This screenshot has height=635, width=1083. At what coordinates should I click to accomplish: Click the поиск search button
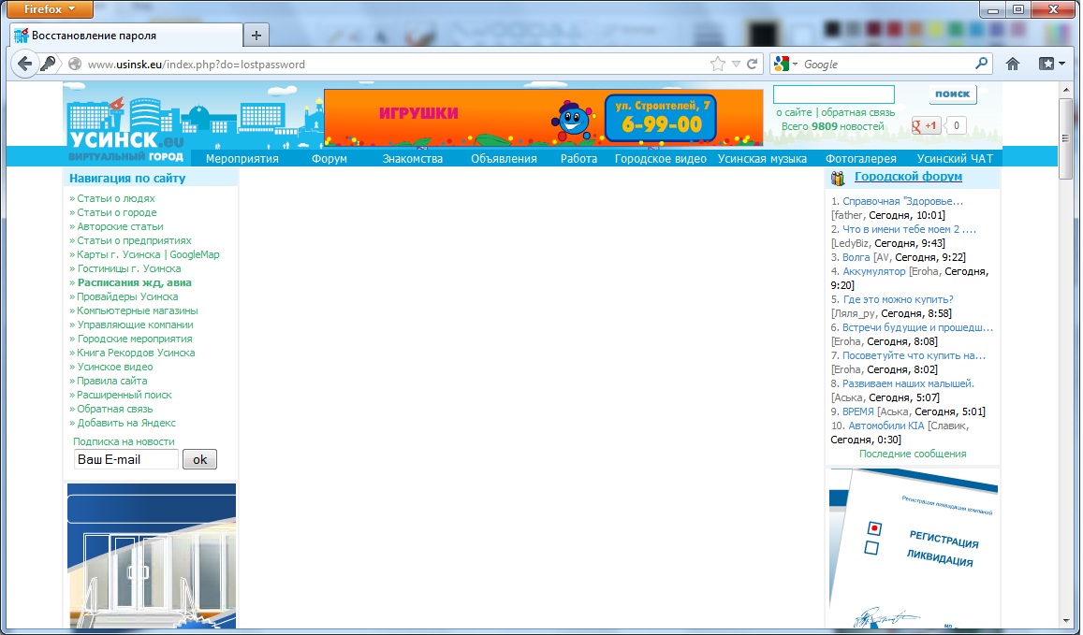tap(952, 94)
